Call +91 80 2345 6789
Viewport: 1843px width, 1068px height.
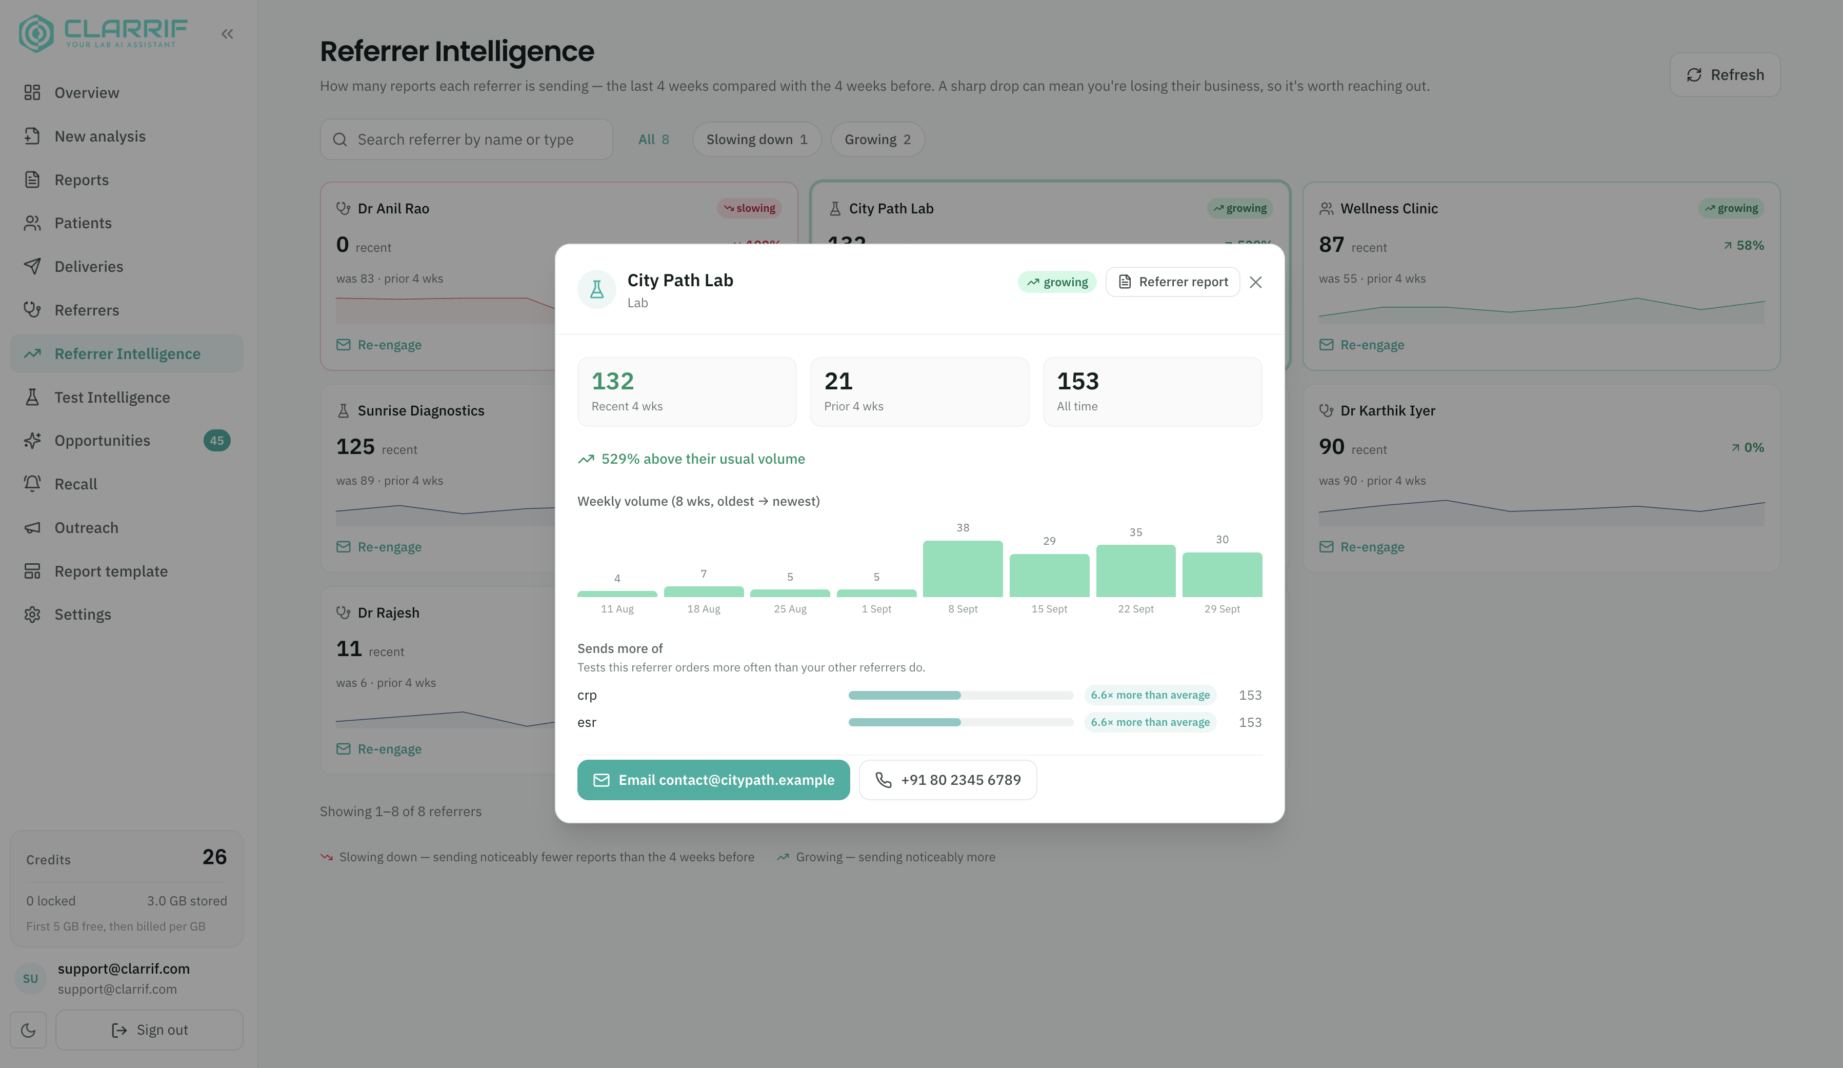tap(948, 780)
